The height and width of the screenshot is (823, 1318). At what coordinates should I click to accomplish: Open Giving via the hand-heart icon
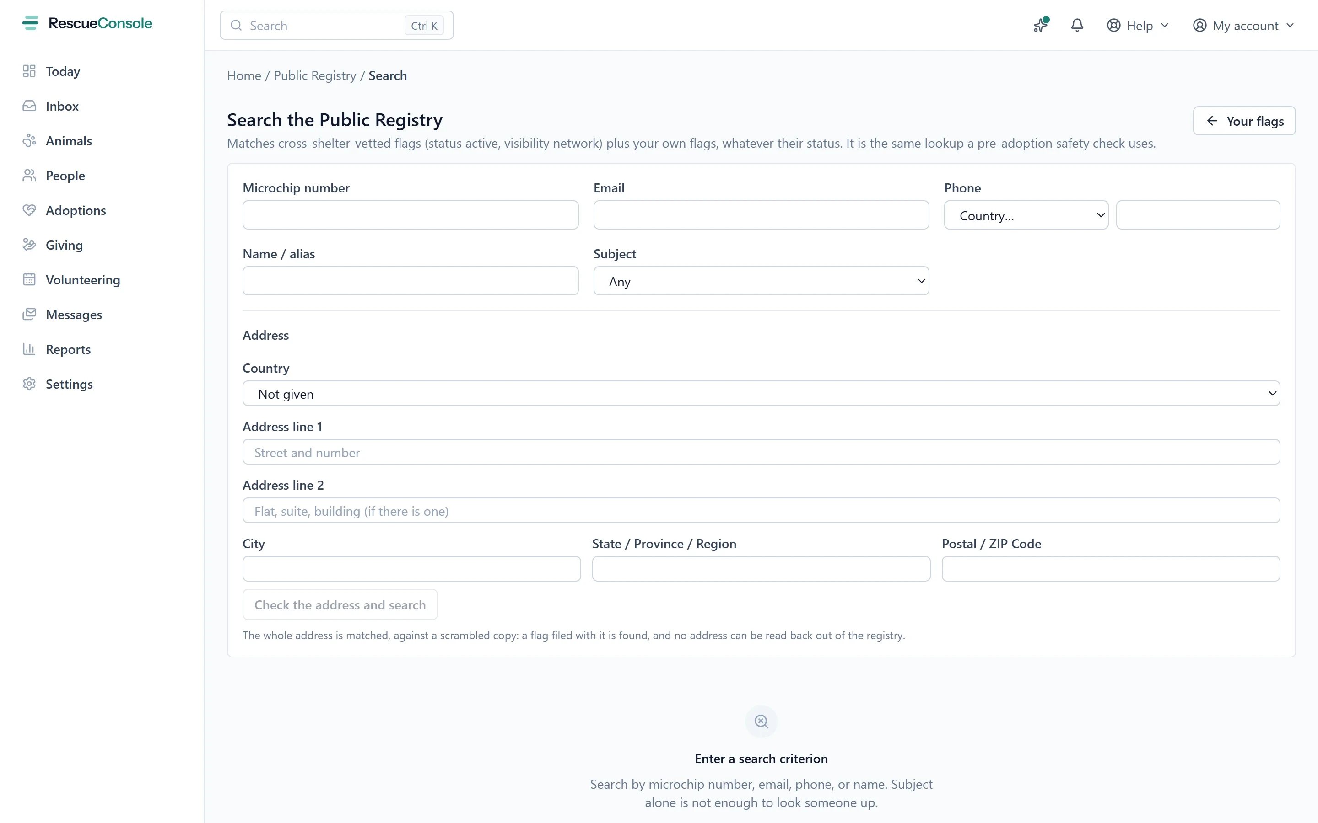[29, 245]
